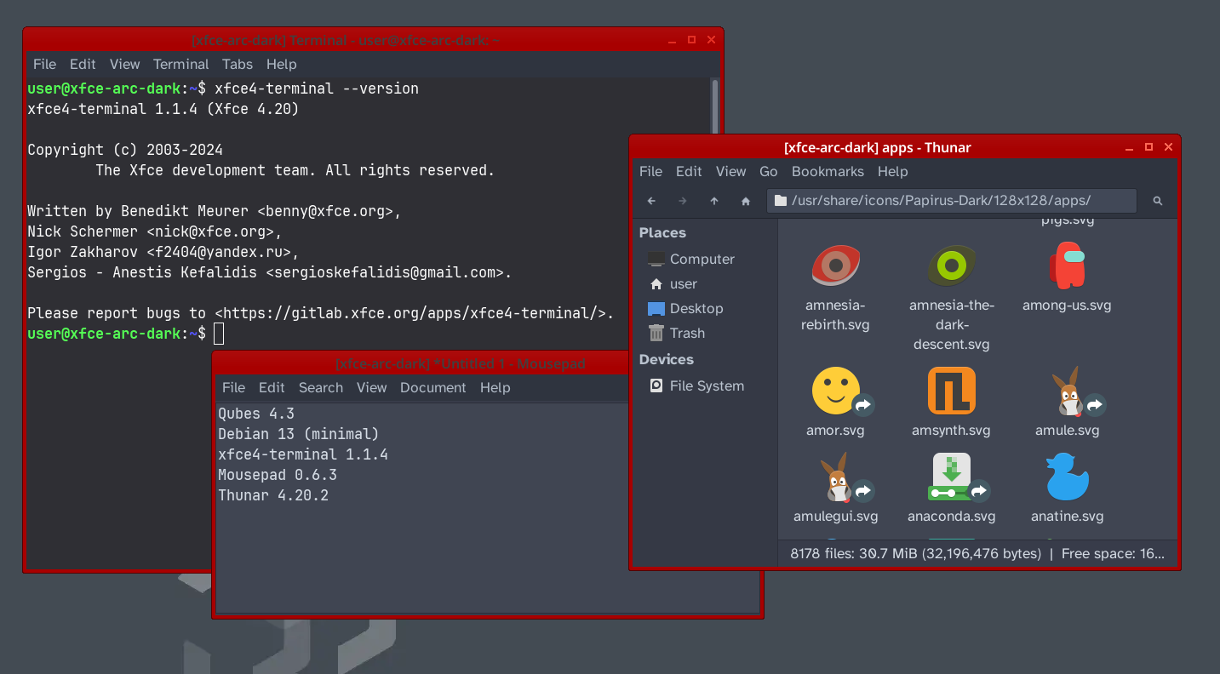The image size is (1220, 674).
Task: Select Computer in the Places sidebar
Action: tap(701, 259)
